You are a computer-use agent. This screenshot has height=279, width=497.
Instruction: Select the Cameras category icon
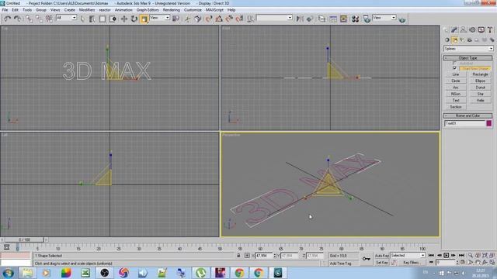point(469,40)
